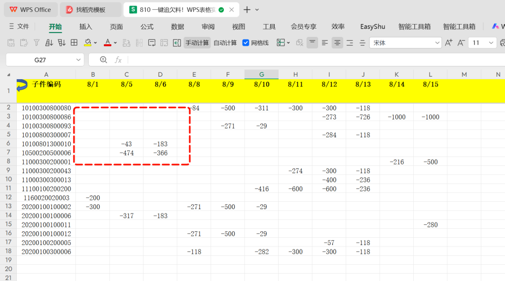This screenshot has height=281, width=505.
Task: Select cell containing -416
Action: [261, 189]
